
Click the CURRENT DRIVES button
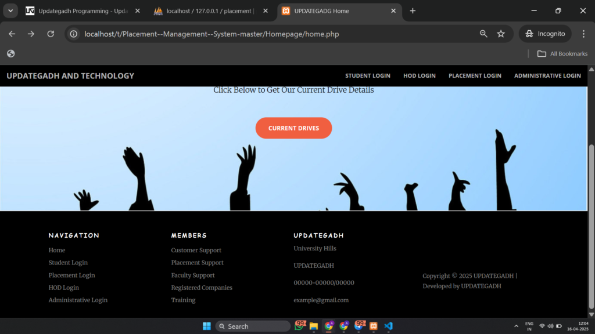[x=293, y=128]
